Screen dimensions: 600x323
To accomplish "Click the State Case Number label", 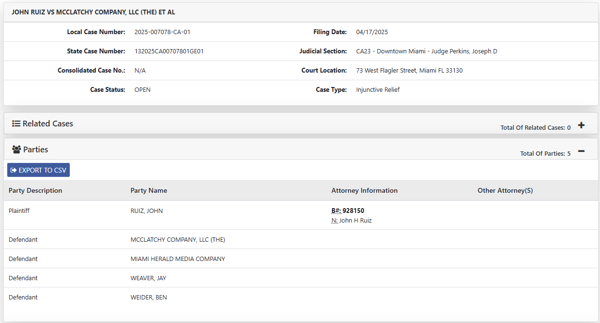I will coord(96,51).
